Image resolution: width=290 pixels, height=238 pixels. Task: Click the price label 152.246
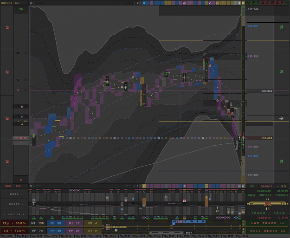coord(253,9)
